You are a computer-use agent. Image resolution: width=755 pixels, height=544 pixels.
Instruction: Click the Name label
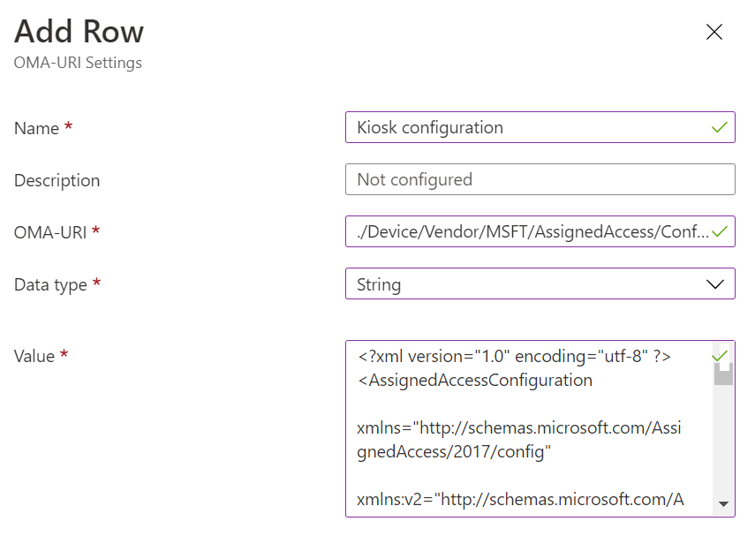[37, 128]
